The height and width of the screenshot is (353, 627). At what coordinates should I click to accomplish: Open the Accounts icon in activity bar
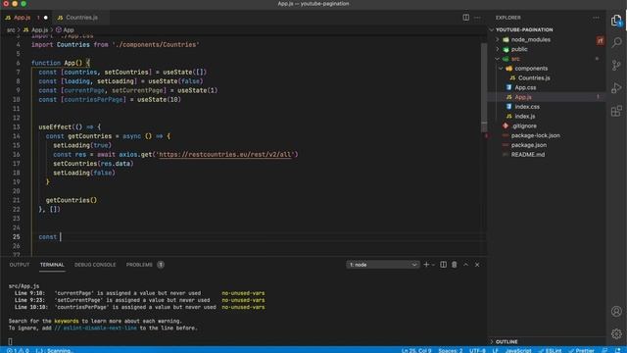click(x=616, y=311)
